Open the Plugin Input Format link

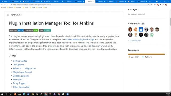pos(22,72)
